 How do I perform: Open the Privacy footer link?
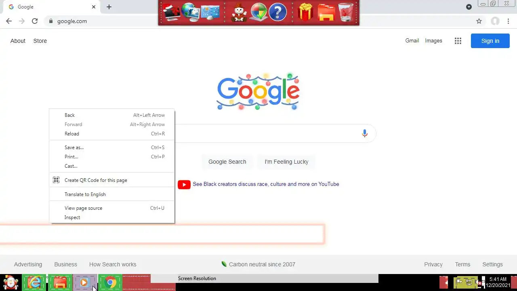click(433, 264)
